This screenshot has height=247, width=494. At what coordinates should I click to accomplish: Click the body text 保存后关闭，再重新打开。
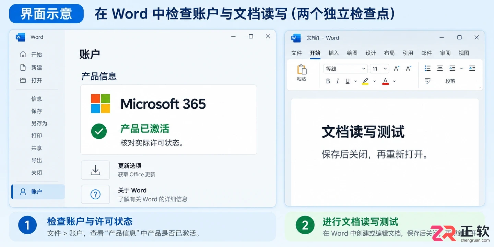[x=375, y=154]
